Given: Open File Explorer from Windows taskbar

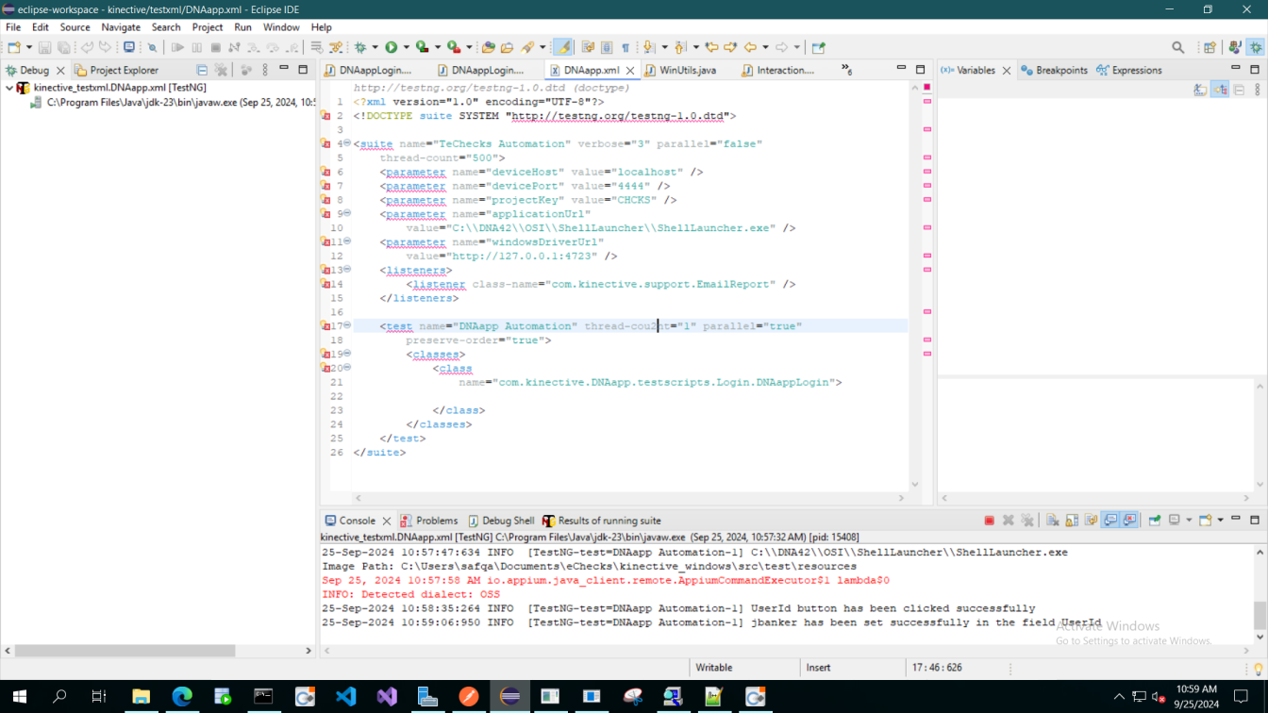Looking at the screenshot, I should pyautogui.click(x=141, y=697).
